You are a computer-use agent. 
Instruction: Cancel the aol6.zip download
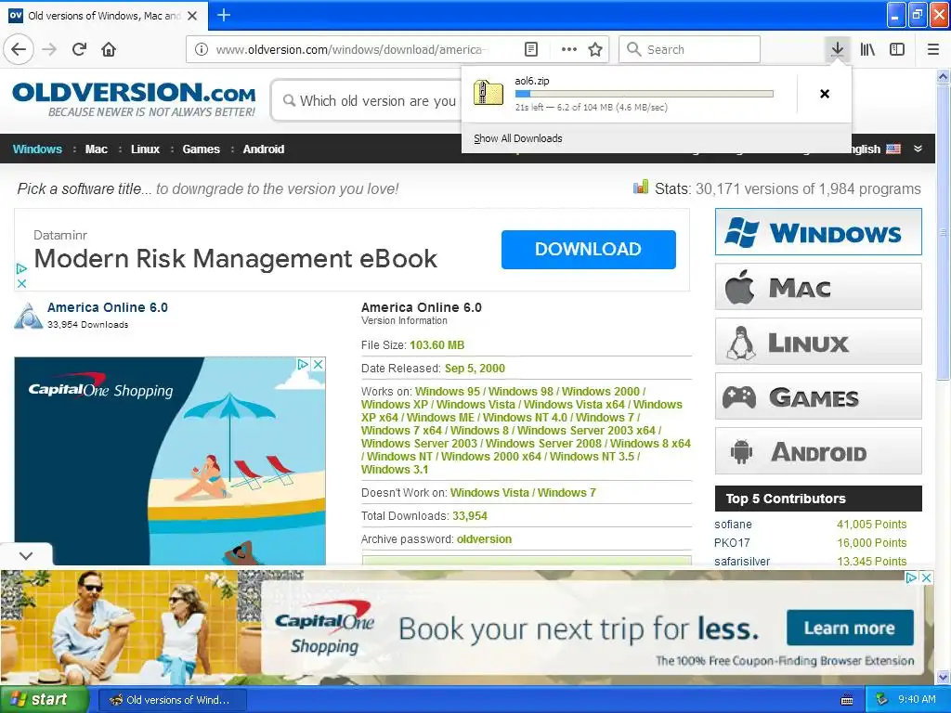[825, 94]
